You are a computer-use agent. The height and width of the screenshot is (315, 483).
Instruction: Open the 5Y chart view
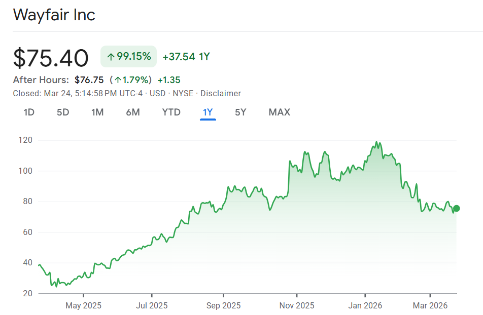240,112
